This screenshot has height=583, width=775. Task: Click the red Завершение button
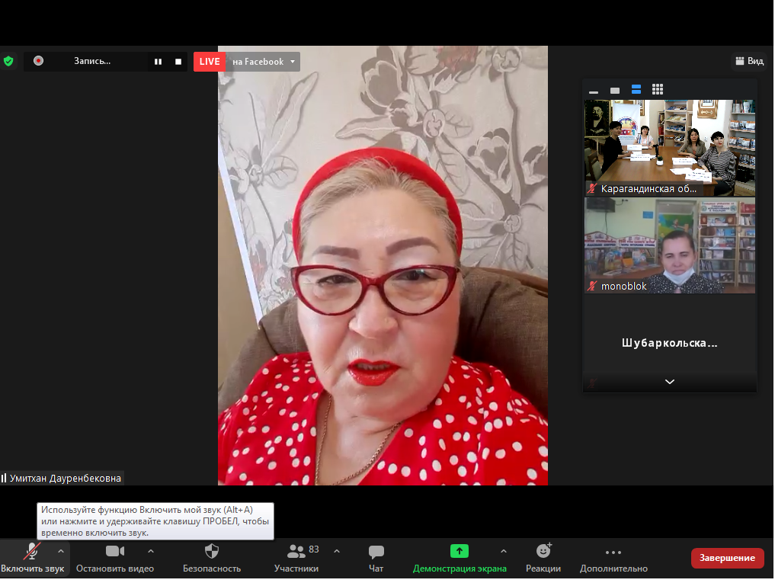727,558
